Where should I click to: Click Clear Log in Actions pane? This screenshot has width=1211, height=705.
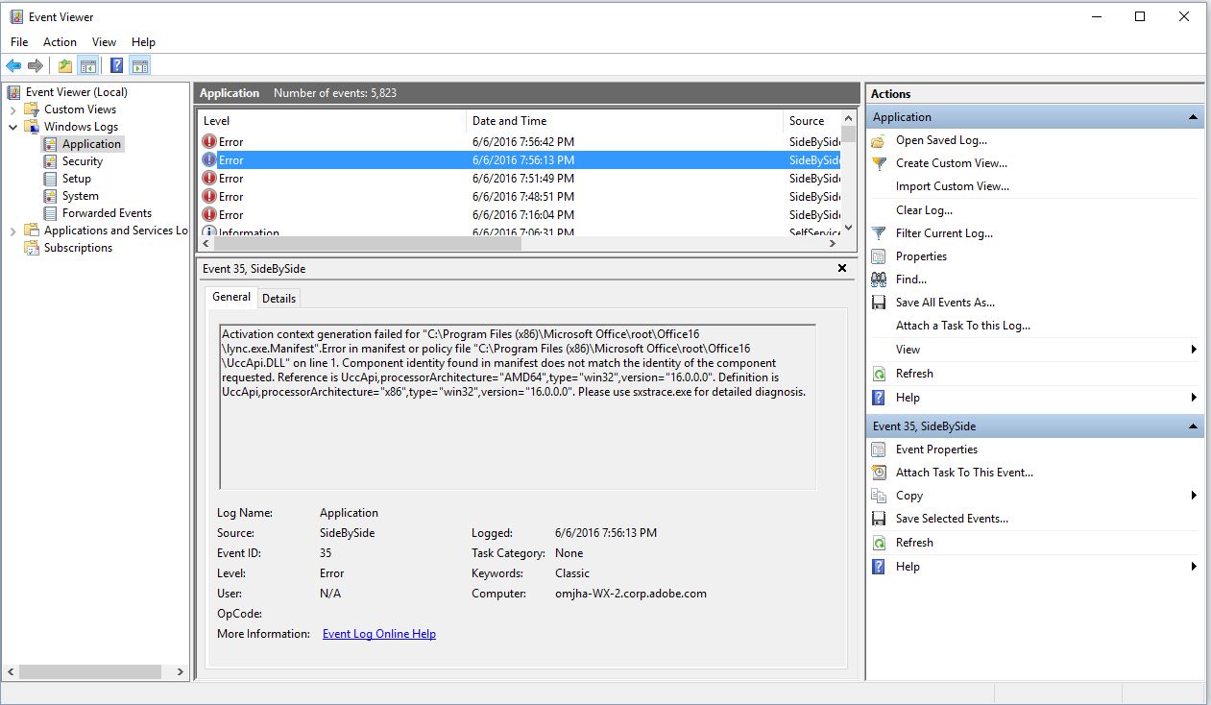pyautogui.click(x=924, y=210)
